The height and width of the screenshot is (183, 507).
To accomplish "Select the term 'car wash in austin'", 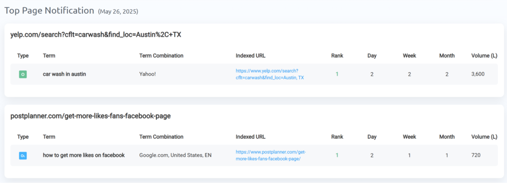I will [64, 74].
